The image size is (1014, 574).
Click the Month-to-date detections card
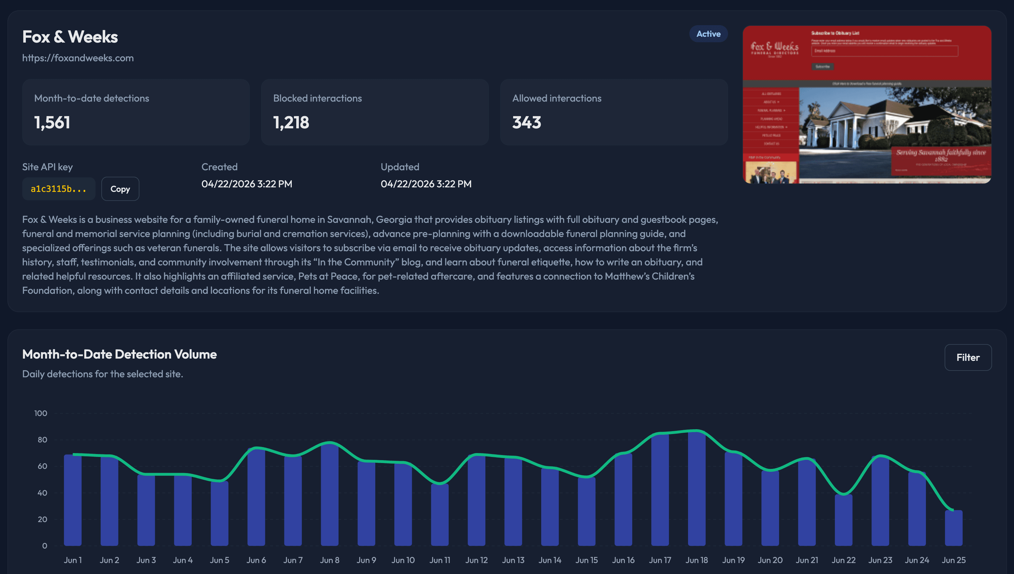[x=136, y=112]
